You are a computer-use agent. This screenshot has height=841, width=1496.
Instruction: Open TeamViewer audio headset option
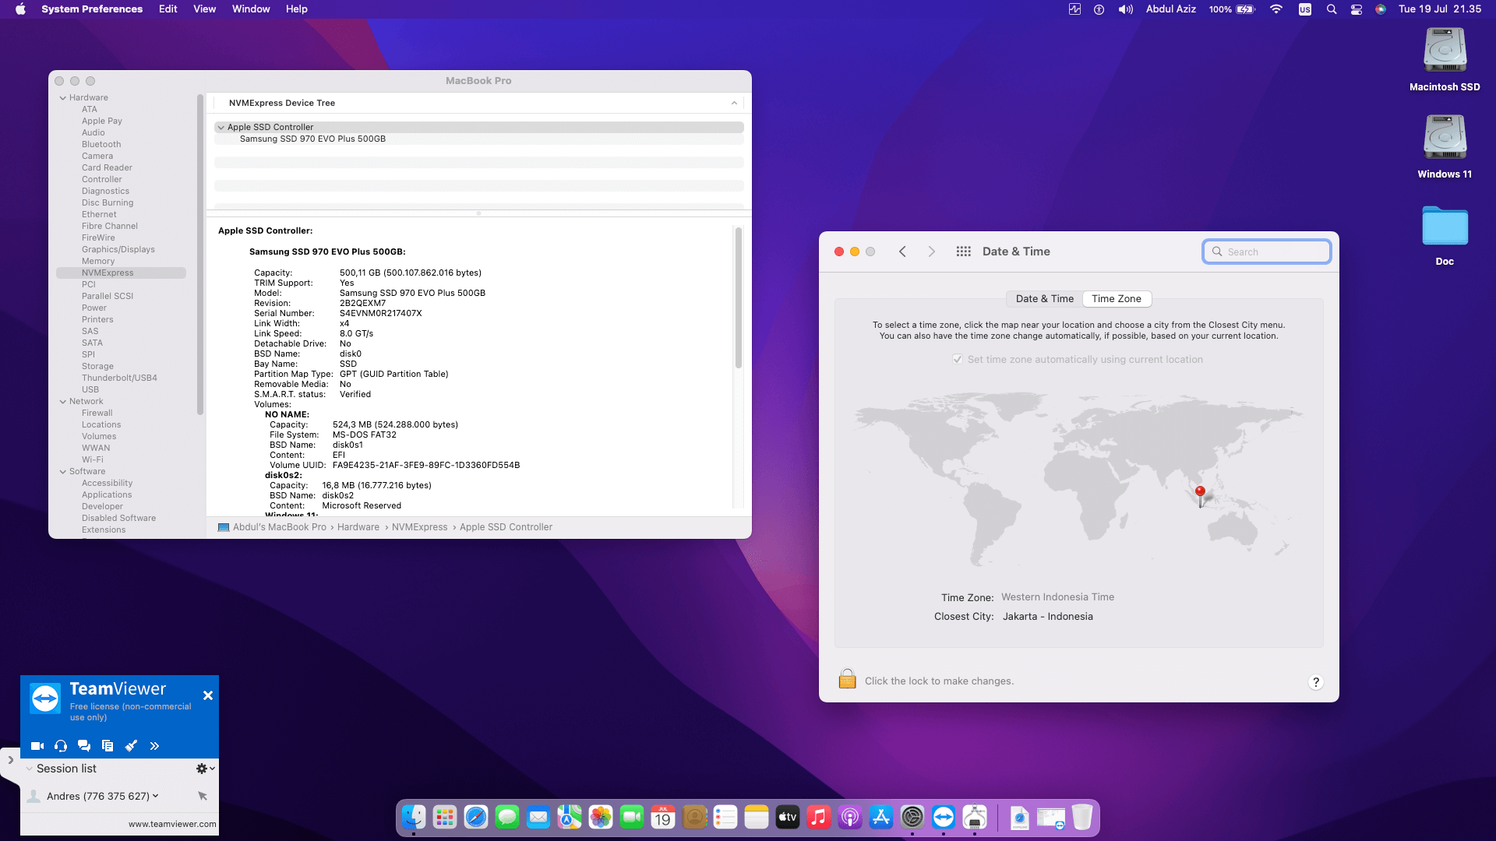(x=61, y=746)
